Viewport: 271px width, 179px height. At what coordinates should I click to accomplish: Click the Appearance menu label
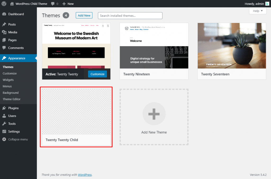(17, 58)
